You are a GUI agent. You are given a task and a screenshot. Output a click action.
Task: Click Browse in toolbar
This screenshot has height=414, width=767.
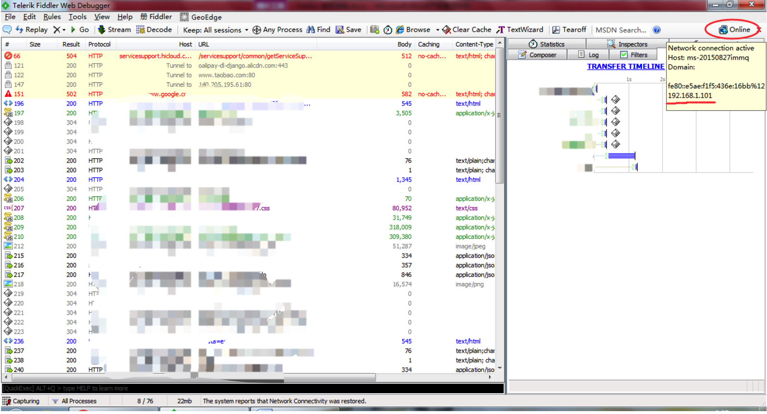[x=413, y=29]
